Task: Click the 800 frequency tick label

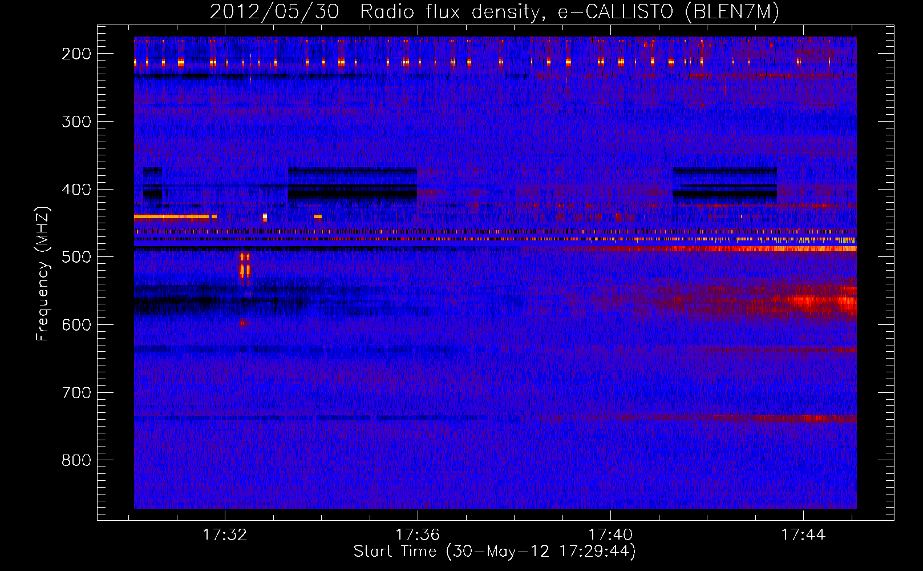Action: pos(76,460)
